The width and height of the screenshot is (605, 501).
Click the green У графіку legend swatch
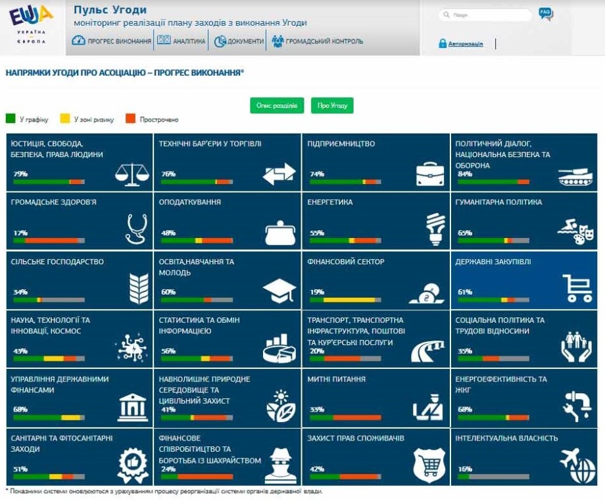pyautogui.click(x=11, y=119)
